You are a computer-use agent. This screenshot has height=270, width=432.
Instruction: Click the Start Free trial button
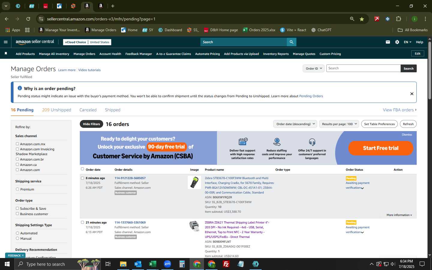tap(381, 148)
